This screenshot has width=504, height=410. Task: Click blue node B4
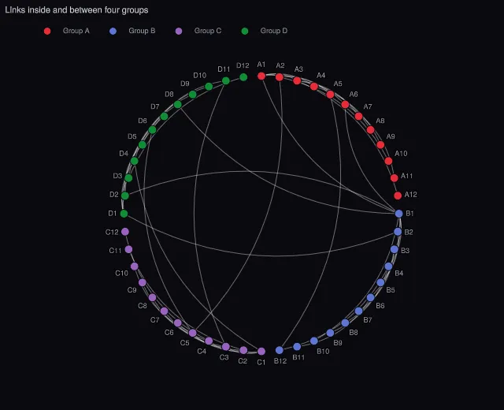(388, 266)
